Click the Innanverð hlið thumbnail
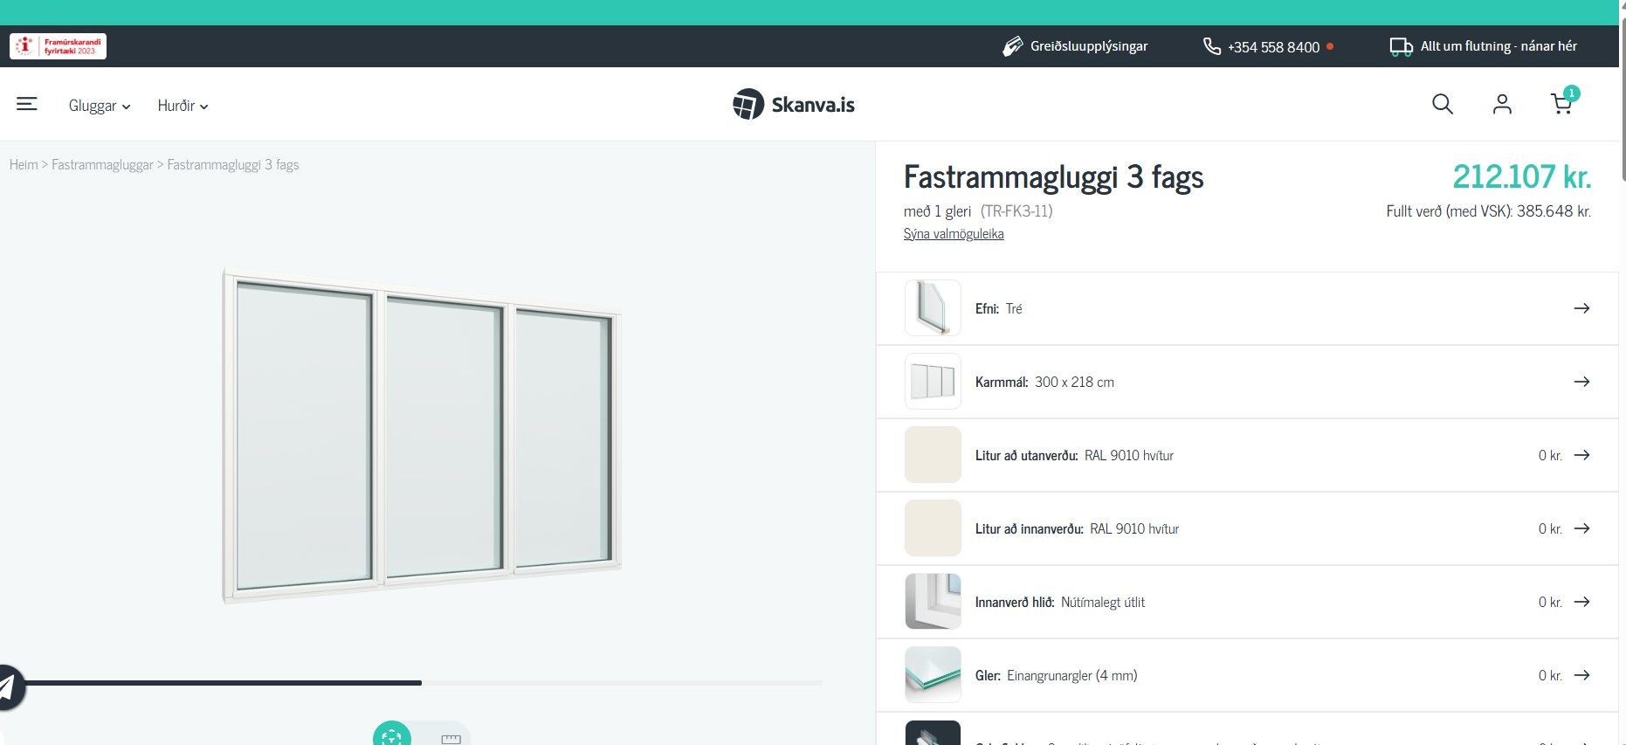This screenshot has height=745, width=1626. (933, 602)
